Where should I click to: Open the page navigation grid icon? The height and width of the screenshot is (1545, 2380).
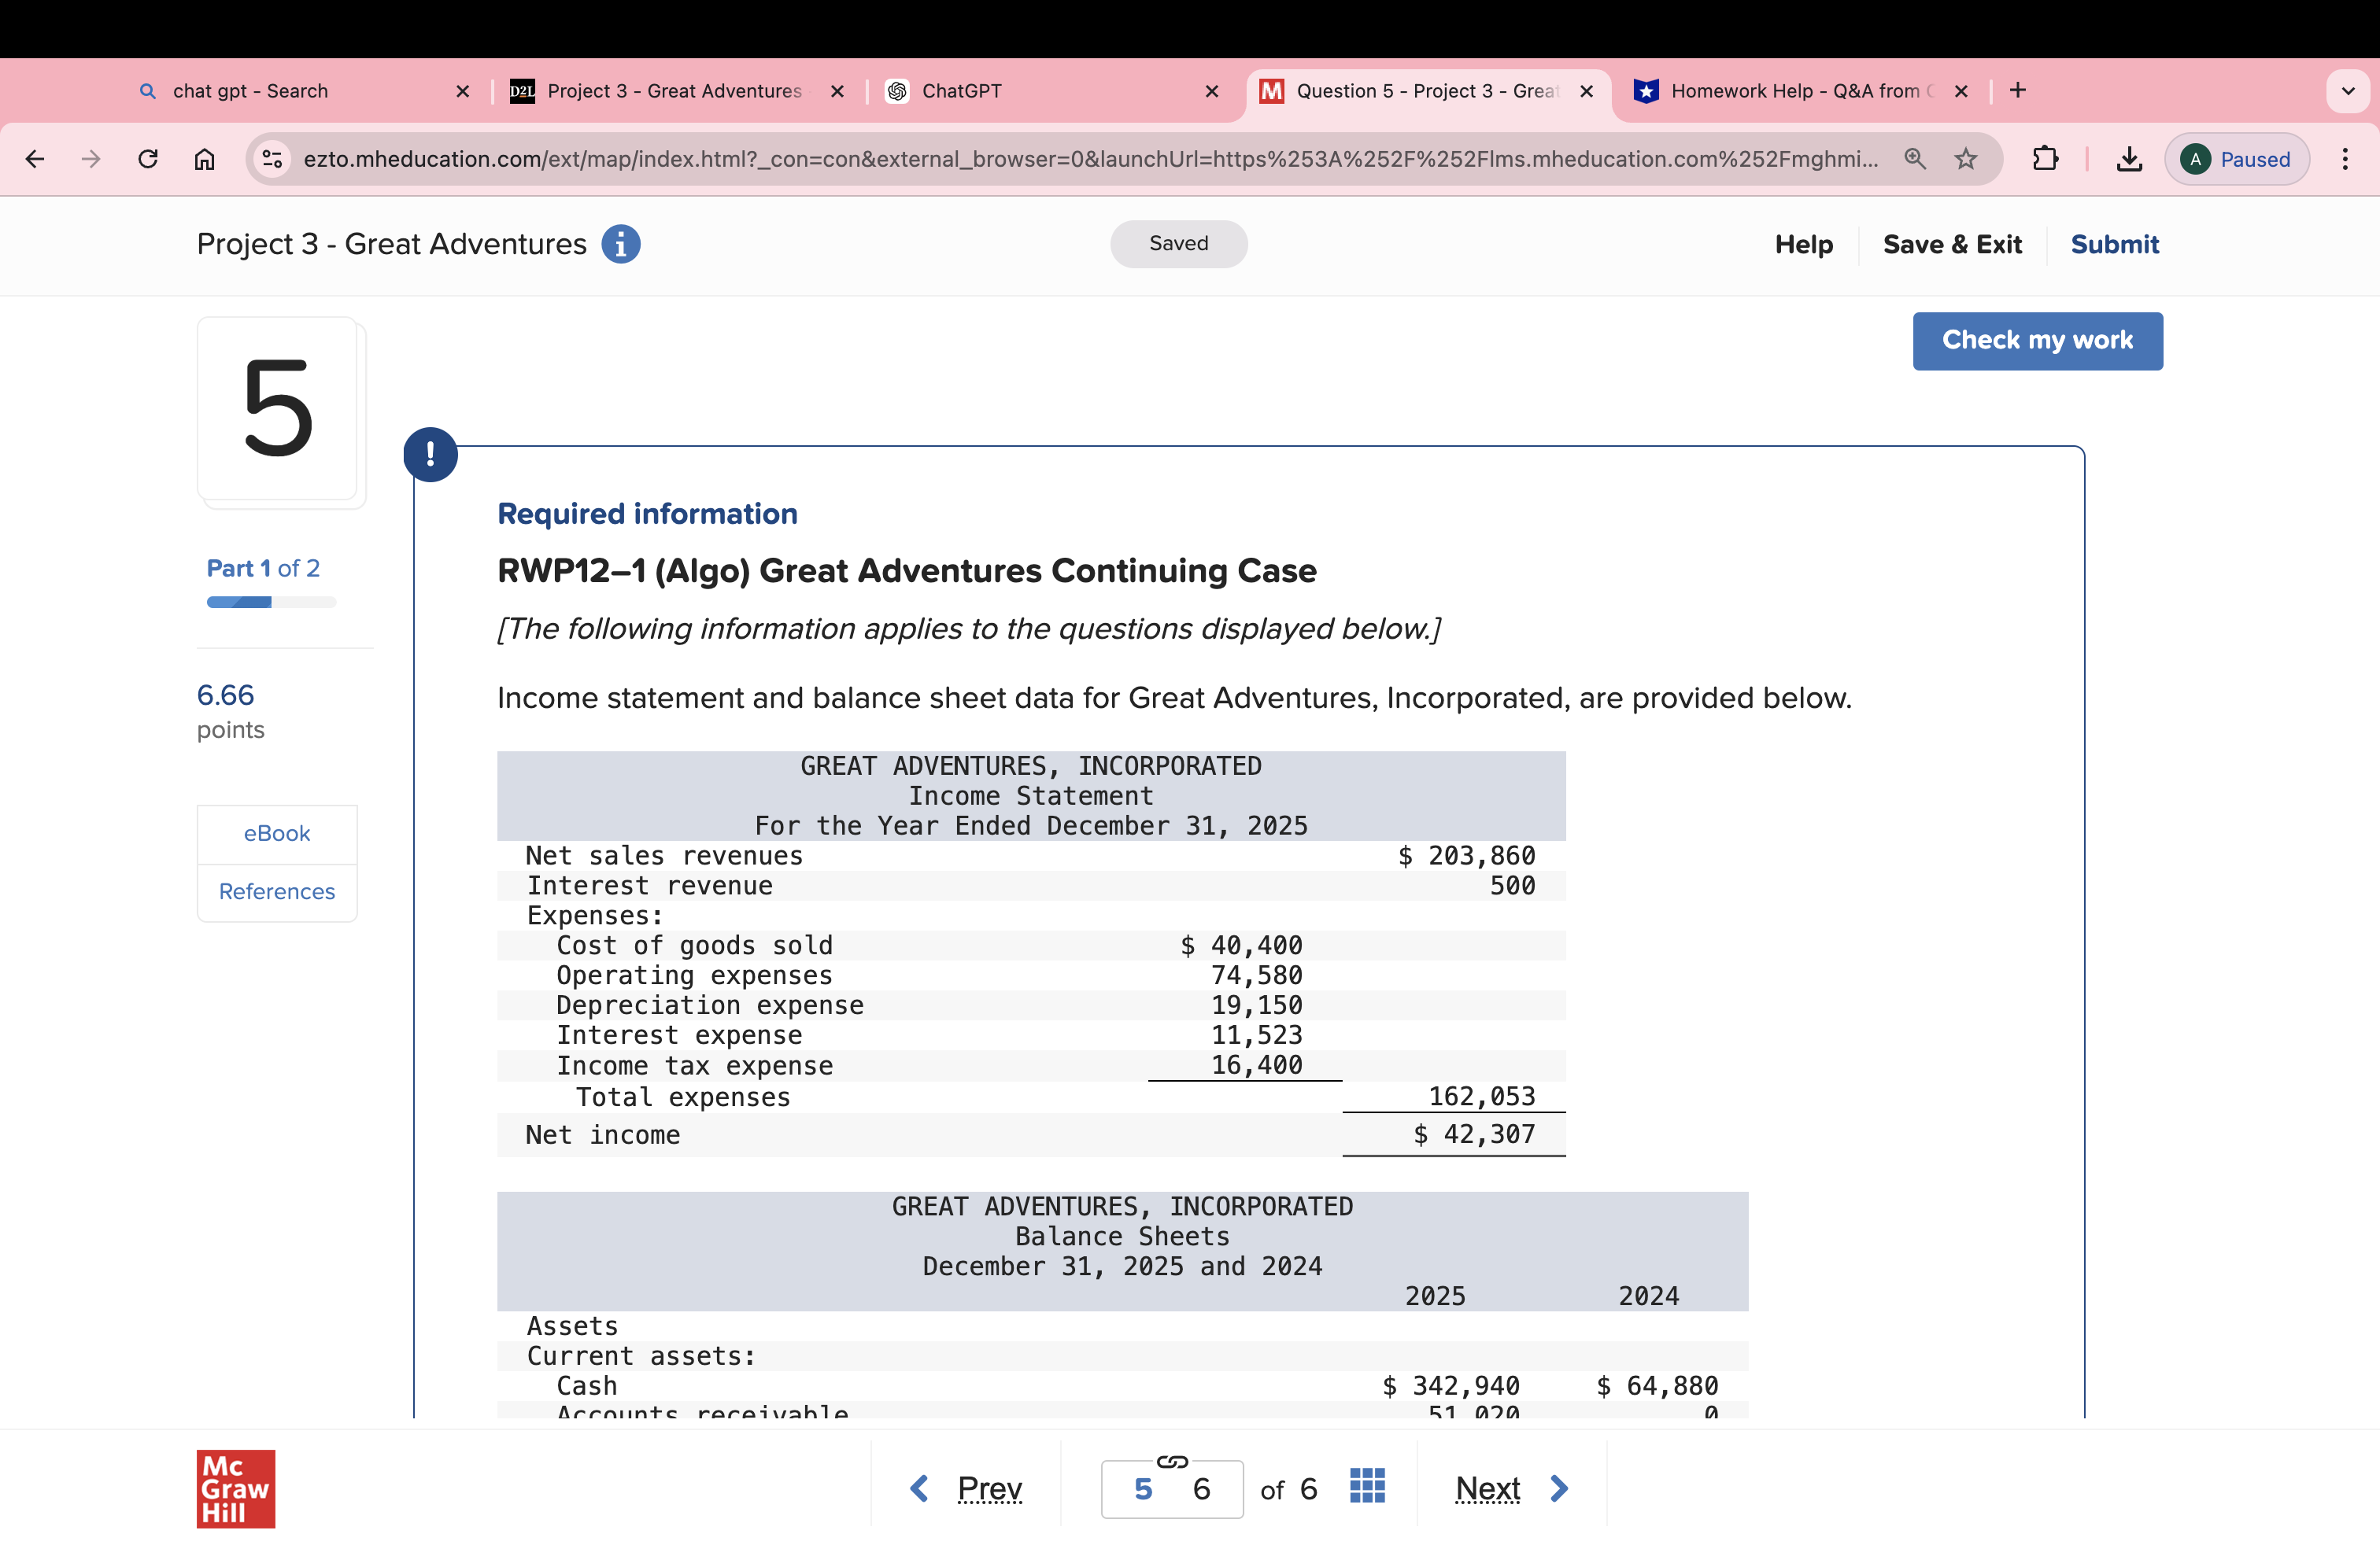coord(1367,1486)
